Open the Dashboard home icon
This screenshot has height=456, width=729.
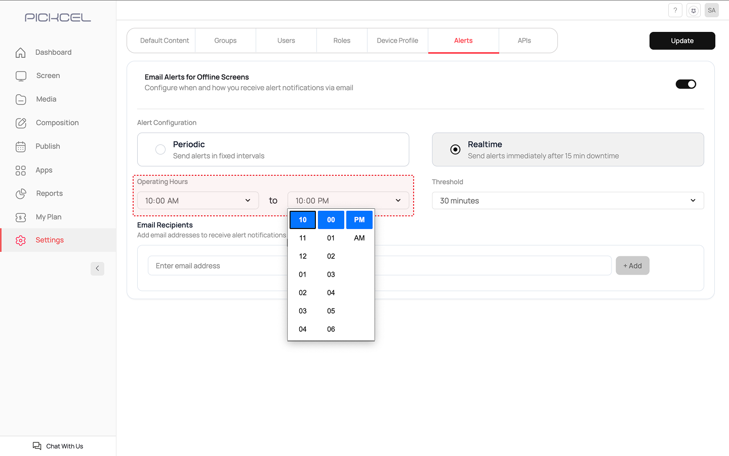[21, 53]
